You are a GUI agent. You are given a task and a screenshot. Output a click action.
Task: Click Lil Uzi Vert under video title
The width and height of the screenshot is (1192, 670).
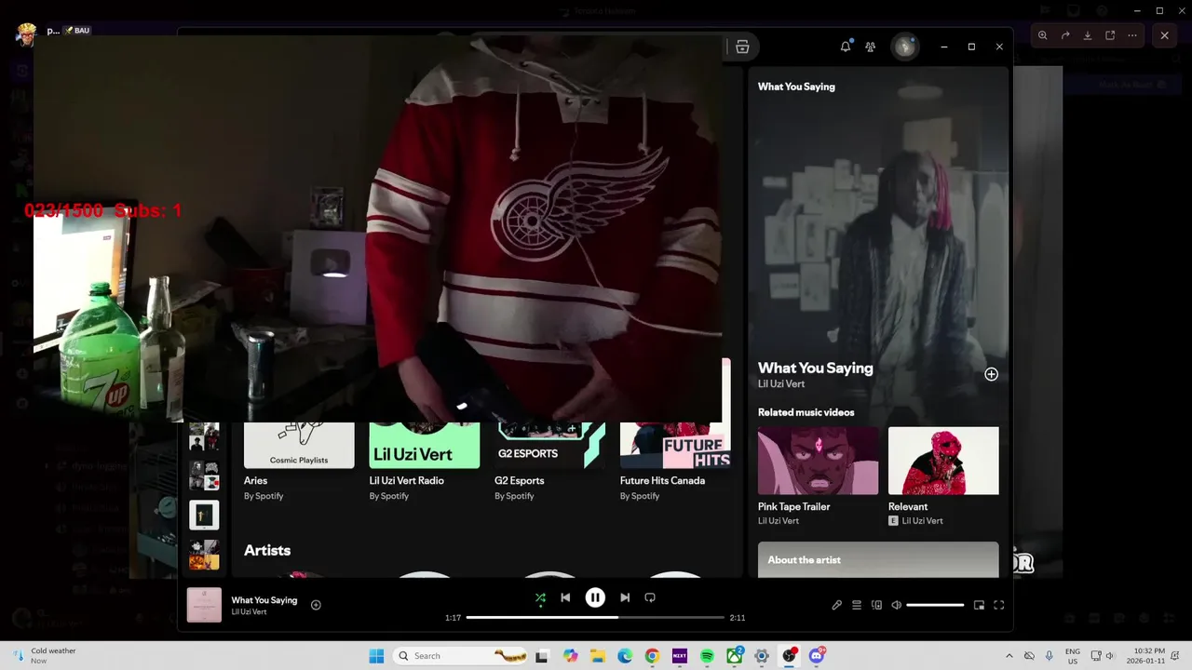[x=781, y=383]
